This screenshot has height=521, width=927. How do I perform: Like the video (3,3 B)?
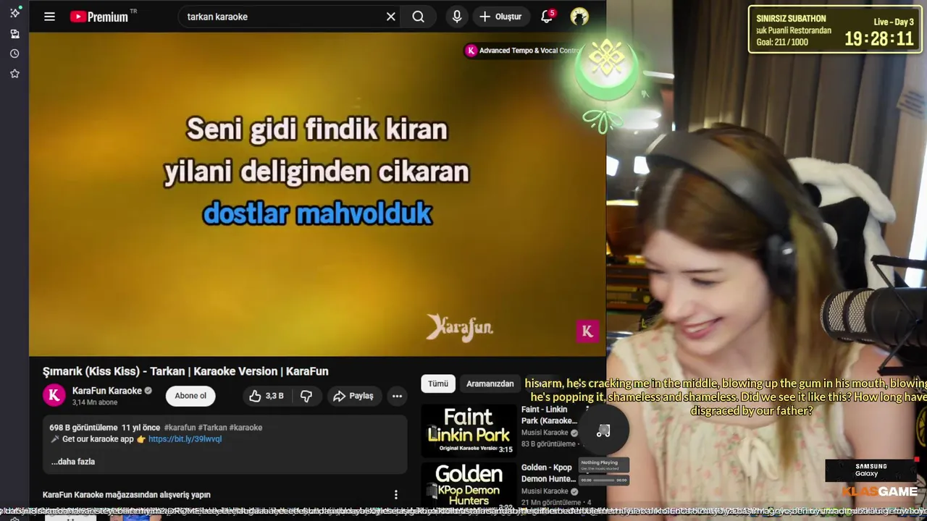pos(267,396)
